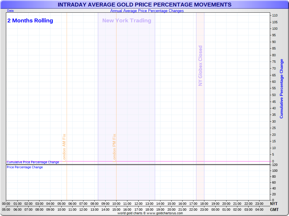Click the '2 Months Rolling' heading
This screenshot has height=216, width=289.
[x=30, y=20]
